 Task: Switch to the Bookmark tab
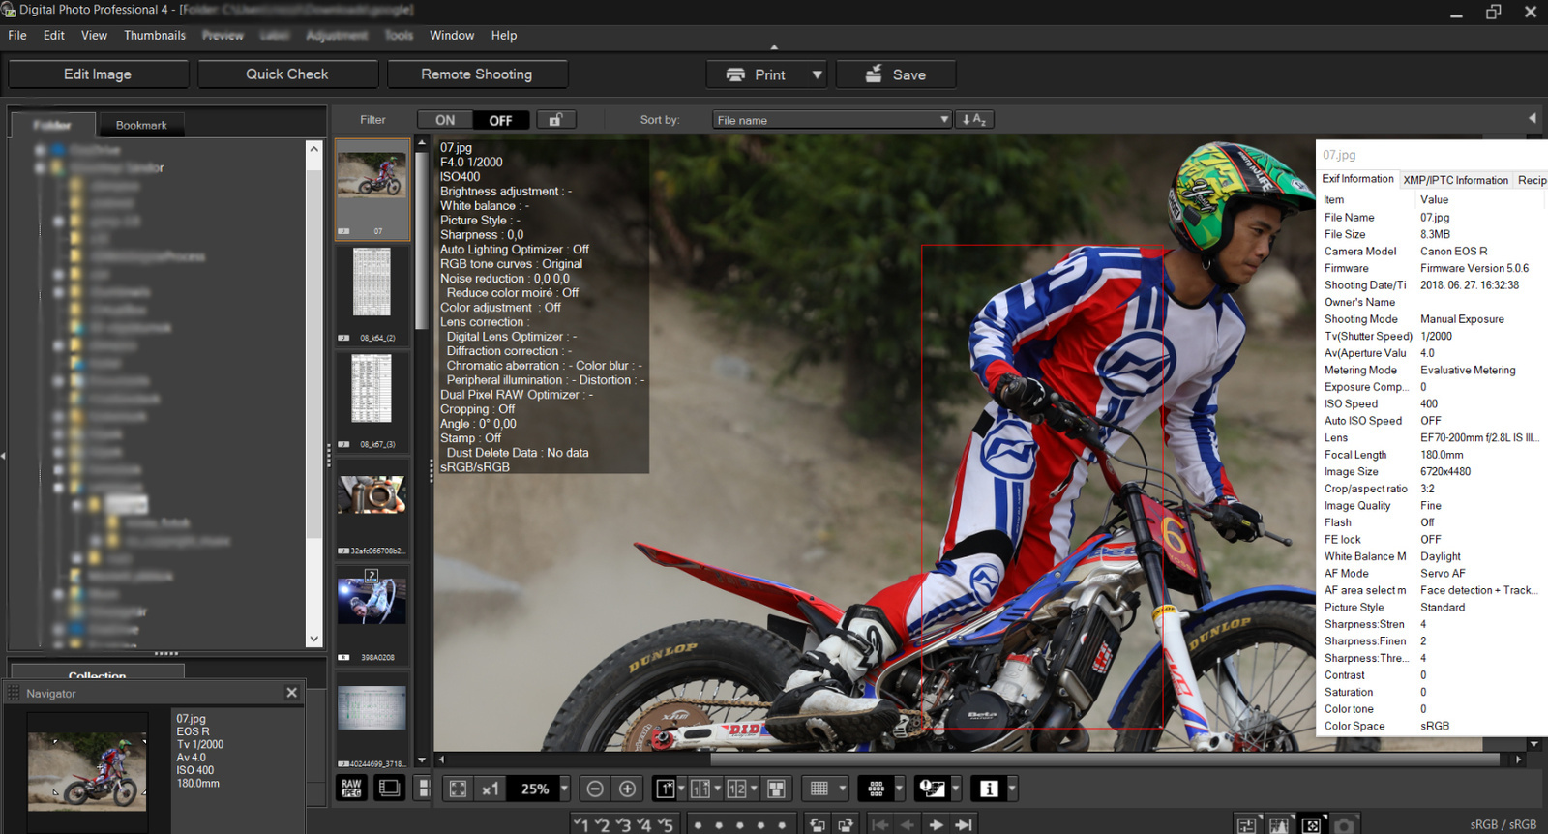pyautogui.click(x=141, y=125)
